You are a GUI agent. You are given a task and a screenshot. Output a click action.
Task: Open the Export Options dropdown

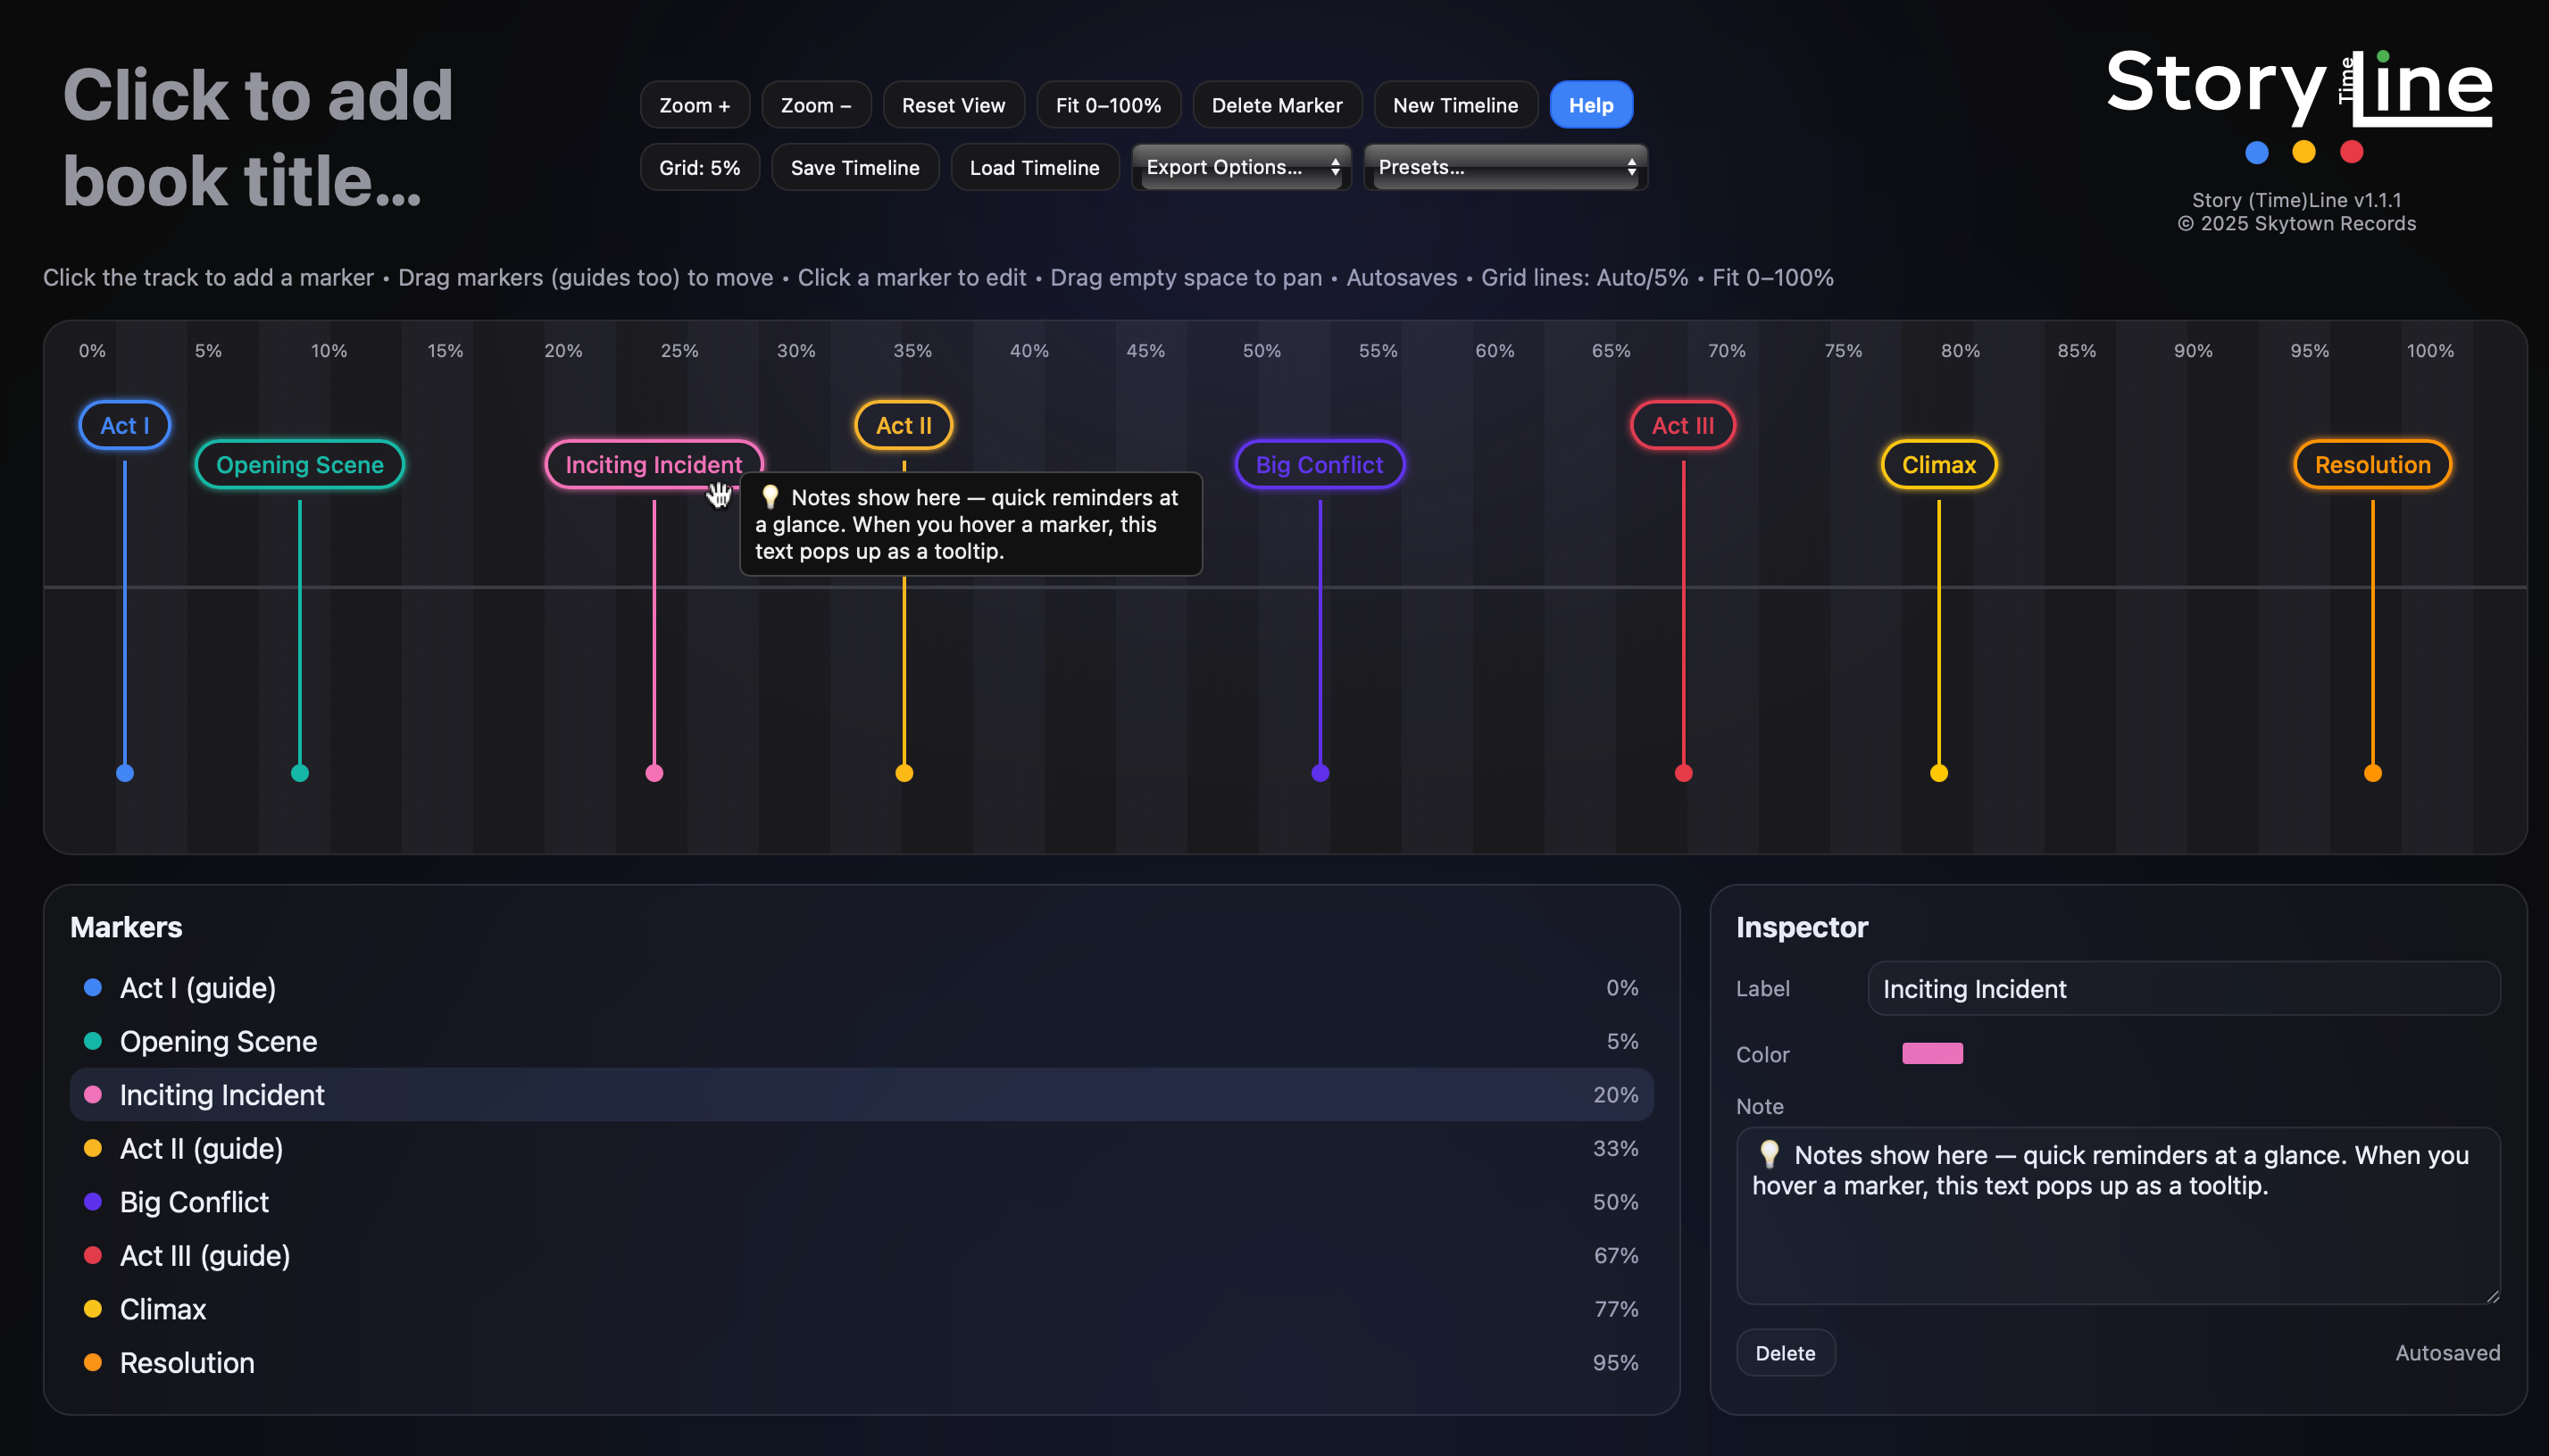(1240, 167)
